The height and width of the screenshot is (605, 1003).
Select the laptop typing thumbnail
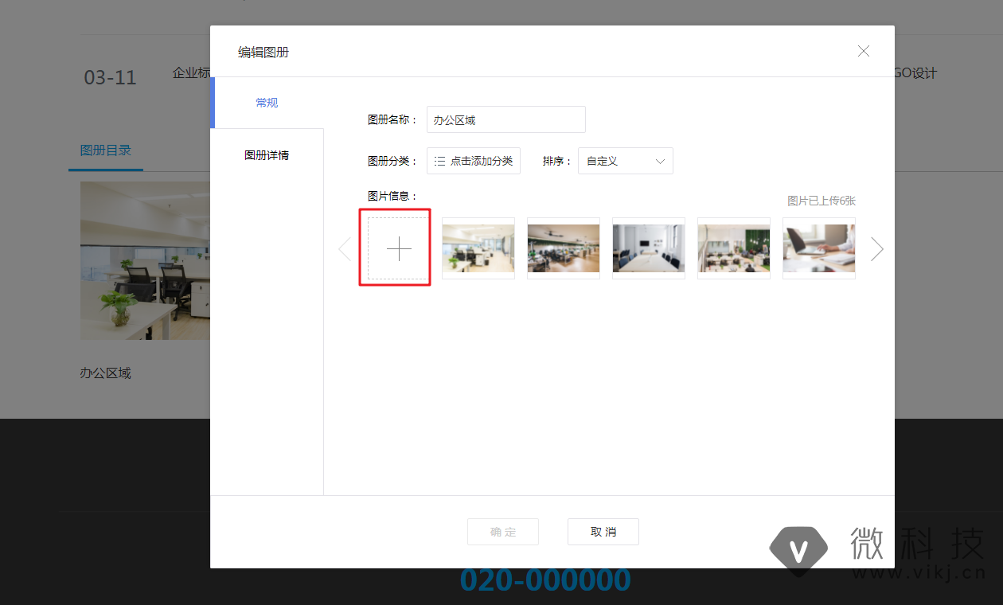(819, 248)
